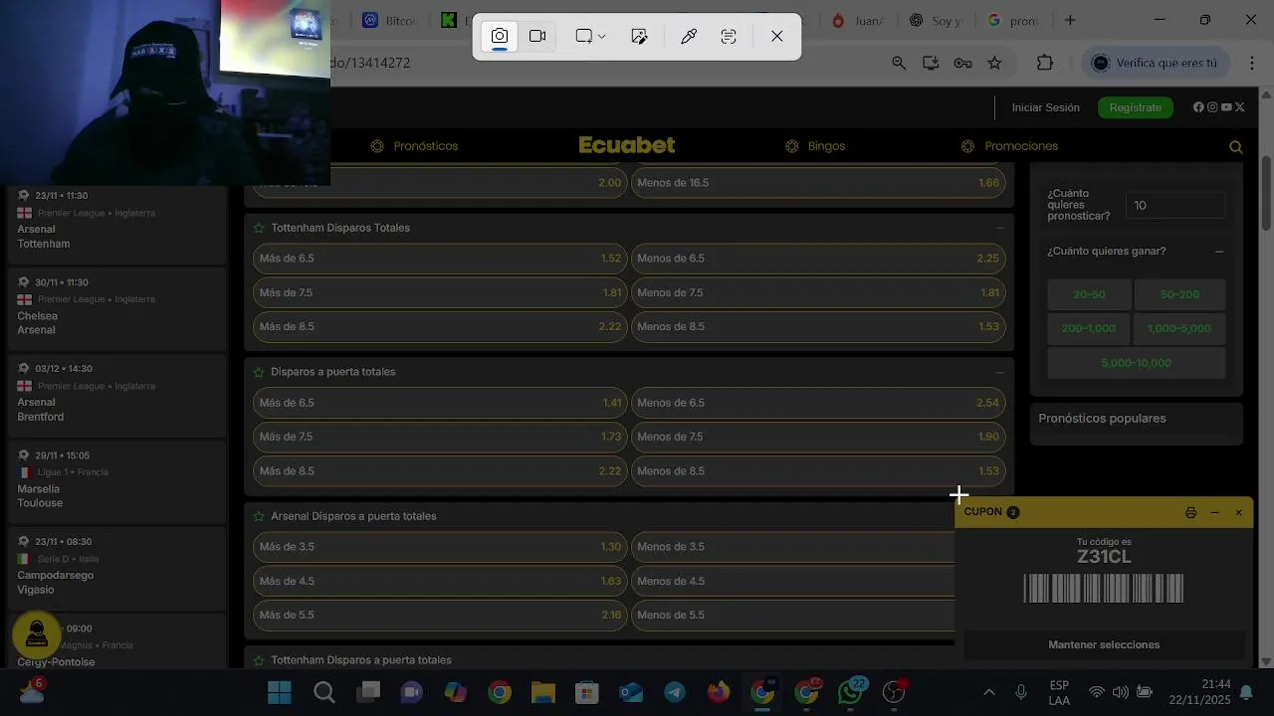Click the Mantener selecciones button

click(1104, 644)
